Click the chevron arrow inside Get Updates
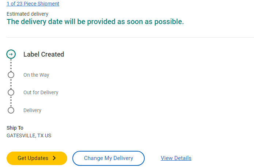 click(x=54, y=158)
